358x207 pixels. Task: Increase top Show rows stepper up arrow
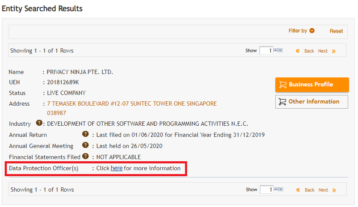tap(276, 50)
